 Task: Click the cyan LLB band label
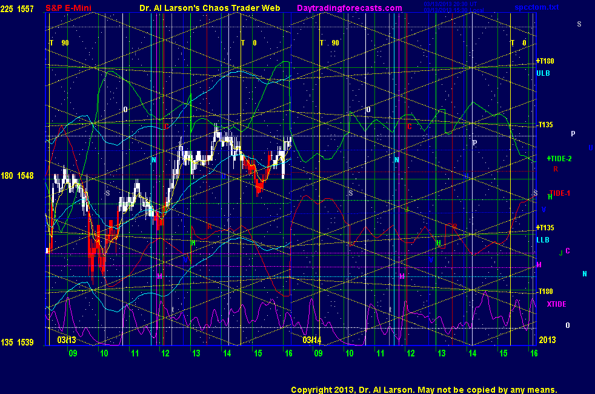point(542,239)
